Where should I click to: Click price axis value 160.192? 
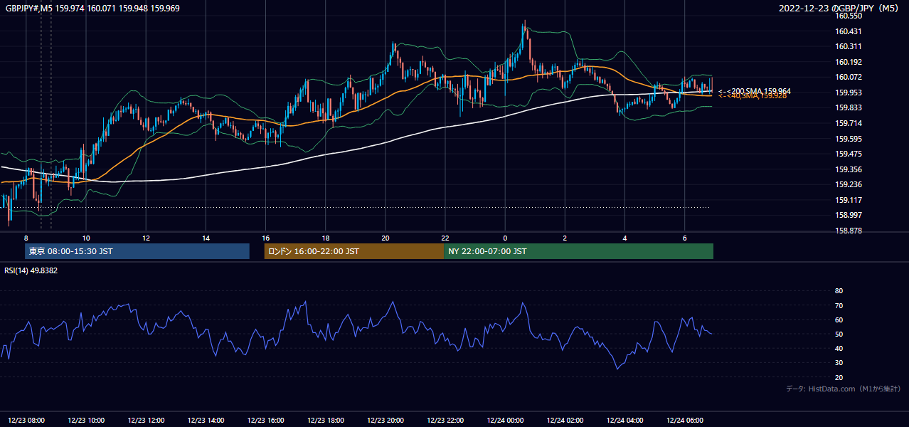coord(848,62)
